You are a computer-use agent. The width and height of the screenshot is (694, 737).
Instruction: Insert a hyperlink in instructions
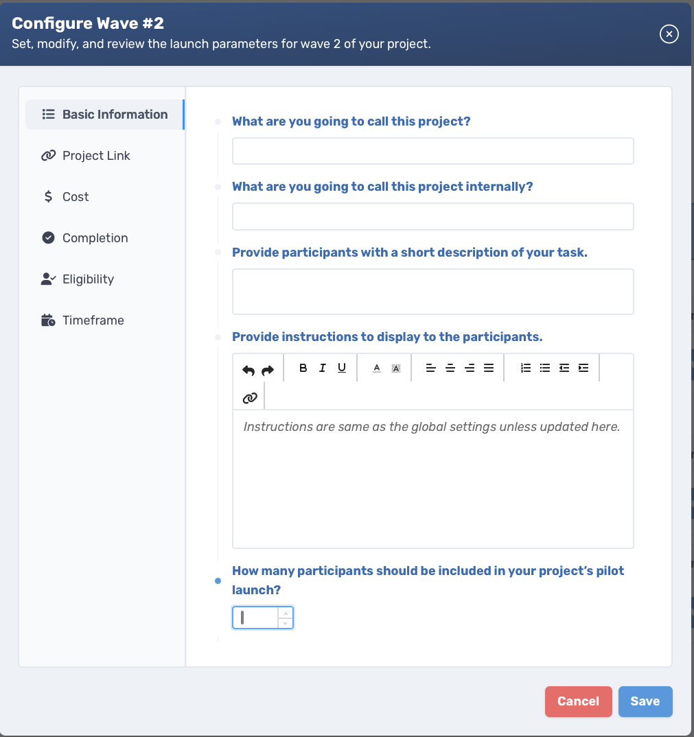250,398
